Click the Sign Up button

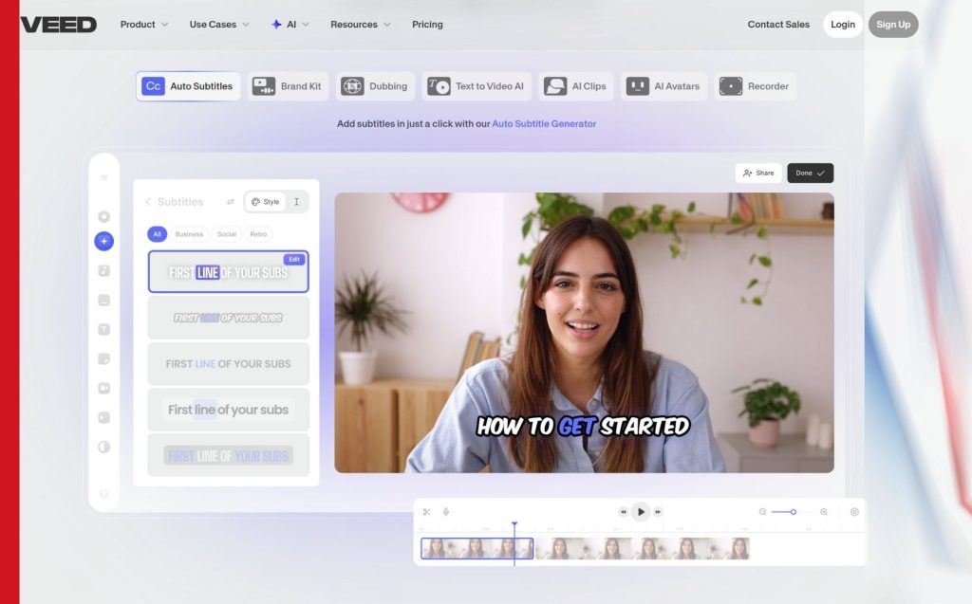pos(892,24)
